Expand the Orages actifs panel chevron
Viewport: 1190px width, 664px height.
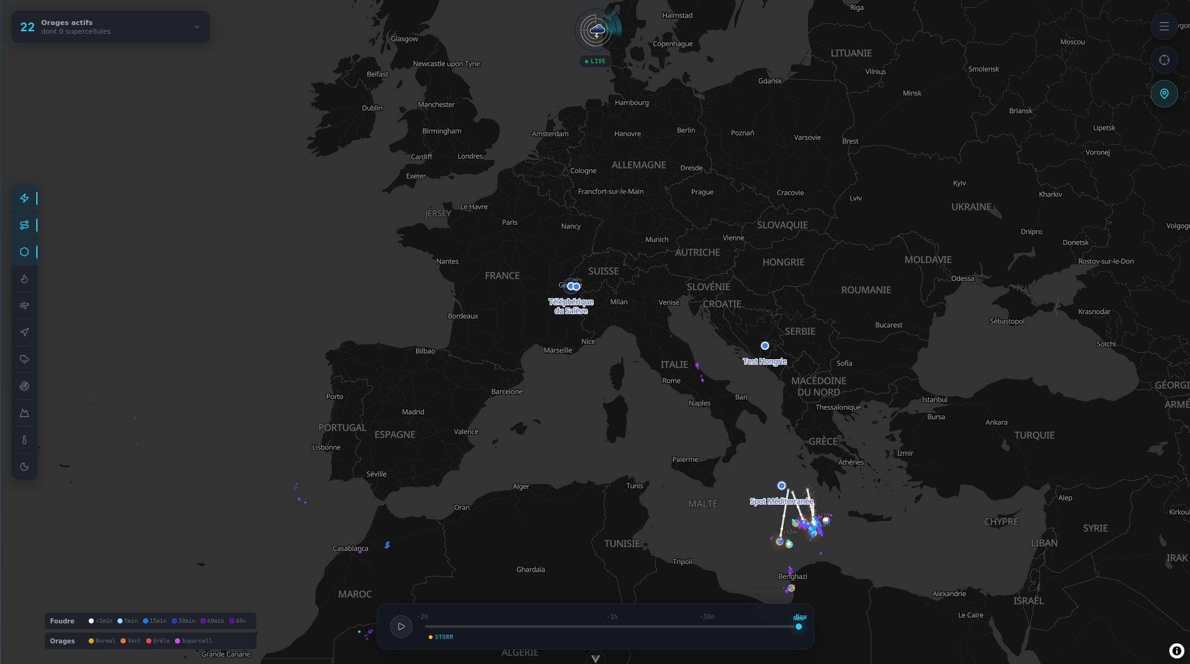point(196,27)
